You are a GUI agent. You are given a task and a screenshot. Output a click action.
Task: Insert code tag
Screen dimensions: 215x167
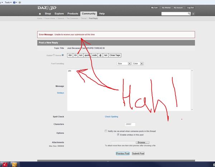pos(94,55)
